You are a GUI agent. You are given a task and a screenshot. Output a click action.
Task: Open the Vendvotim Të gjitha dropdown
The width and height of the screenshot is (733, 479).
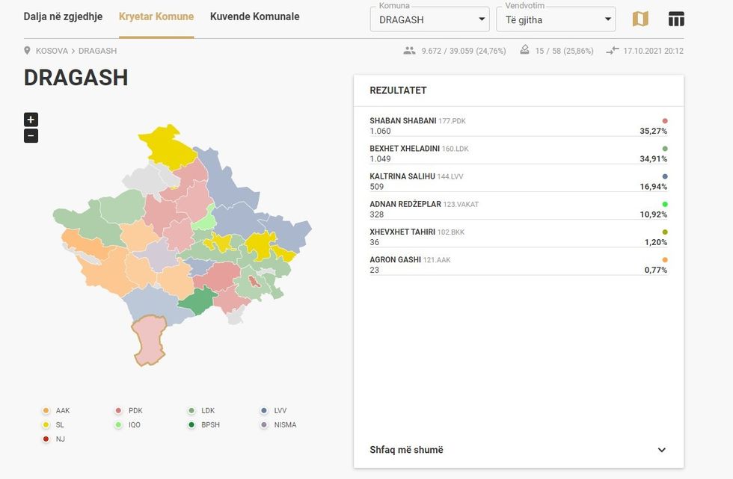point(555,19)
